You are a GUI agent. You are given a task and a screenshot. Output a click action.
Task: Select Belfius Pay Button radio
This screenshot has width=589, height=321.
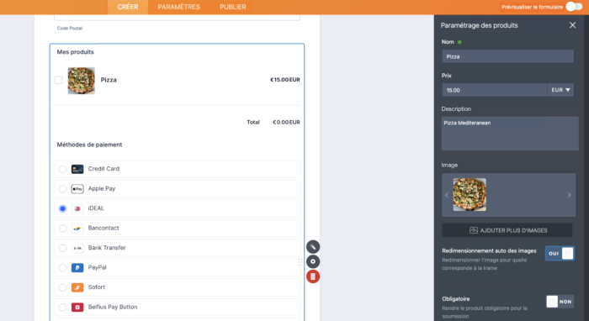pos(63,307)
